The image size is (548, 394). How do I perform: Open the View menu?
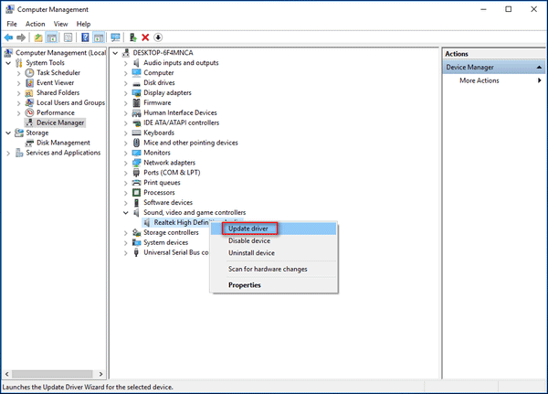pos(60,24)
